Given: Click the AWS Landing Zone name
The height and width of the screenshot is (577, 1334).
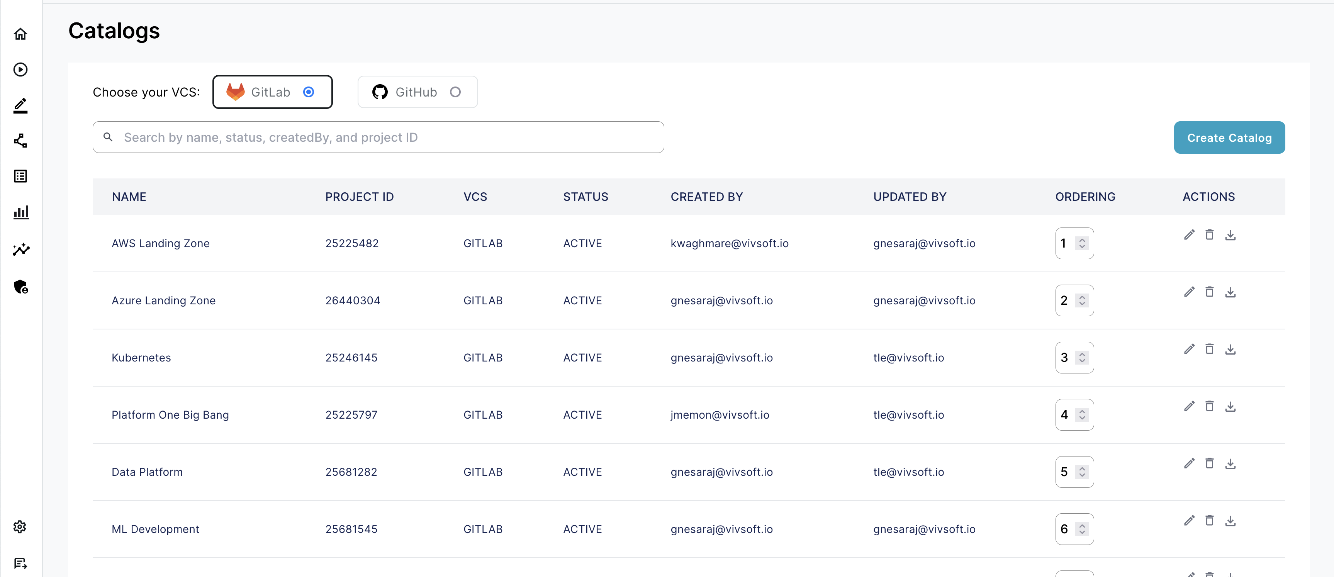Looking at the screenshot, I should [161, 243].
